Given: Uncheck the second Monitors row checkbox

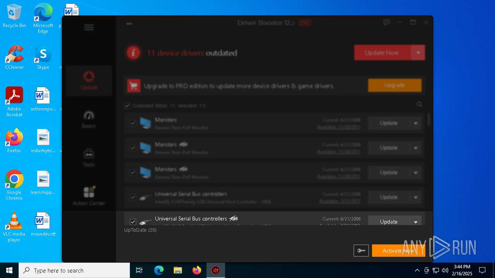Looking at the screenshot, I should click(133, 148).
